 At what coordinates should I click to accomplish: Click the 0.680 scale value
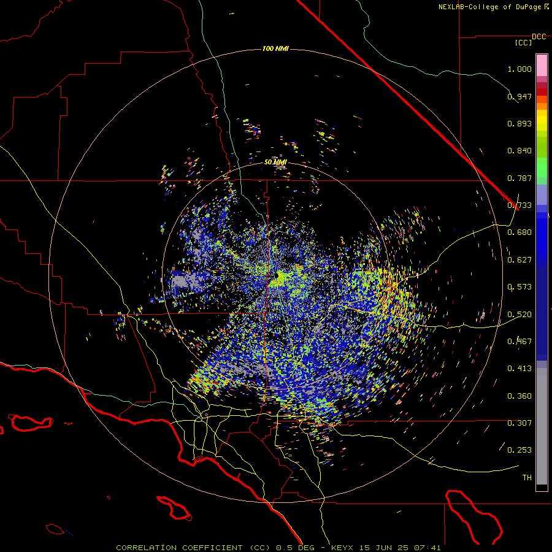(519, 232)
